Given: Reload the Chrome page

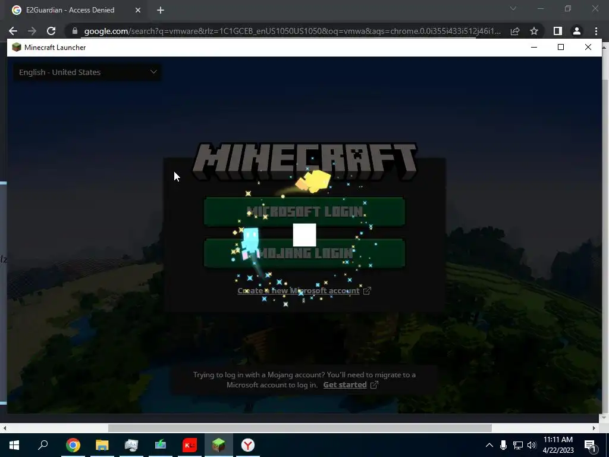Looking at the screenshot, I should pos(51,31).
